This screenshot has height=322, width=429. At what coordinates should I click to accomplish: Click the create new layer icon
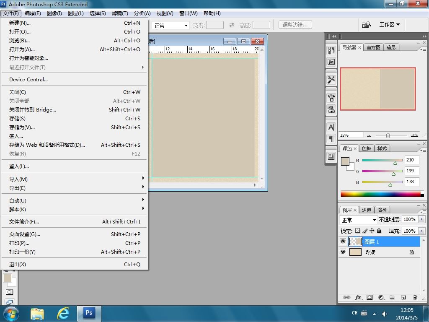click(x=403, y=297)
